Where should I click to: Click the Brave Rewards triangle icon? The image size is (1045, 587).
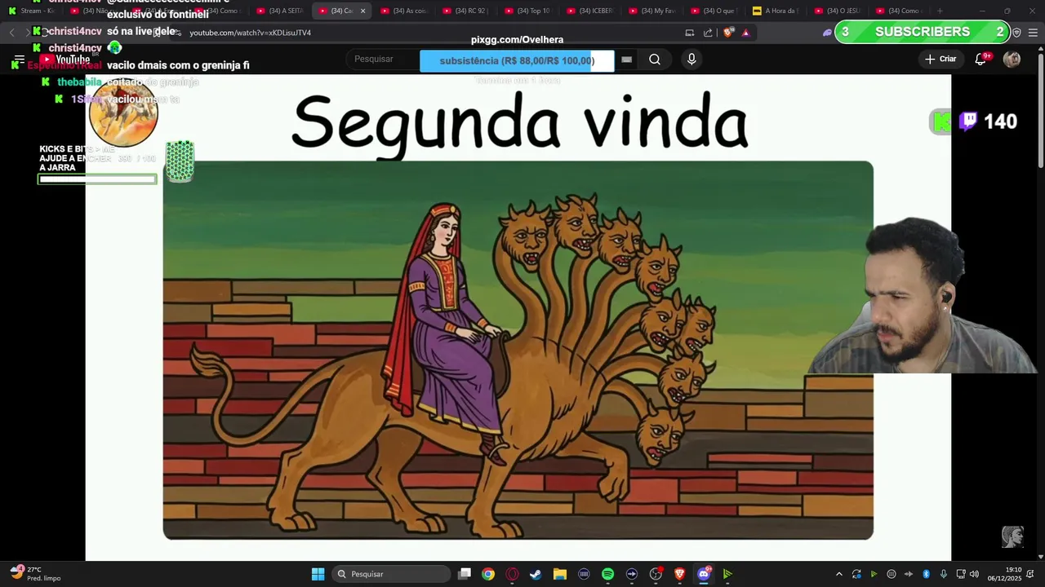coord(745,33)
